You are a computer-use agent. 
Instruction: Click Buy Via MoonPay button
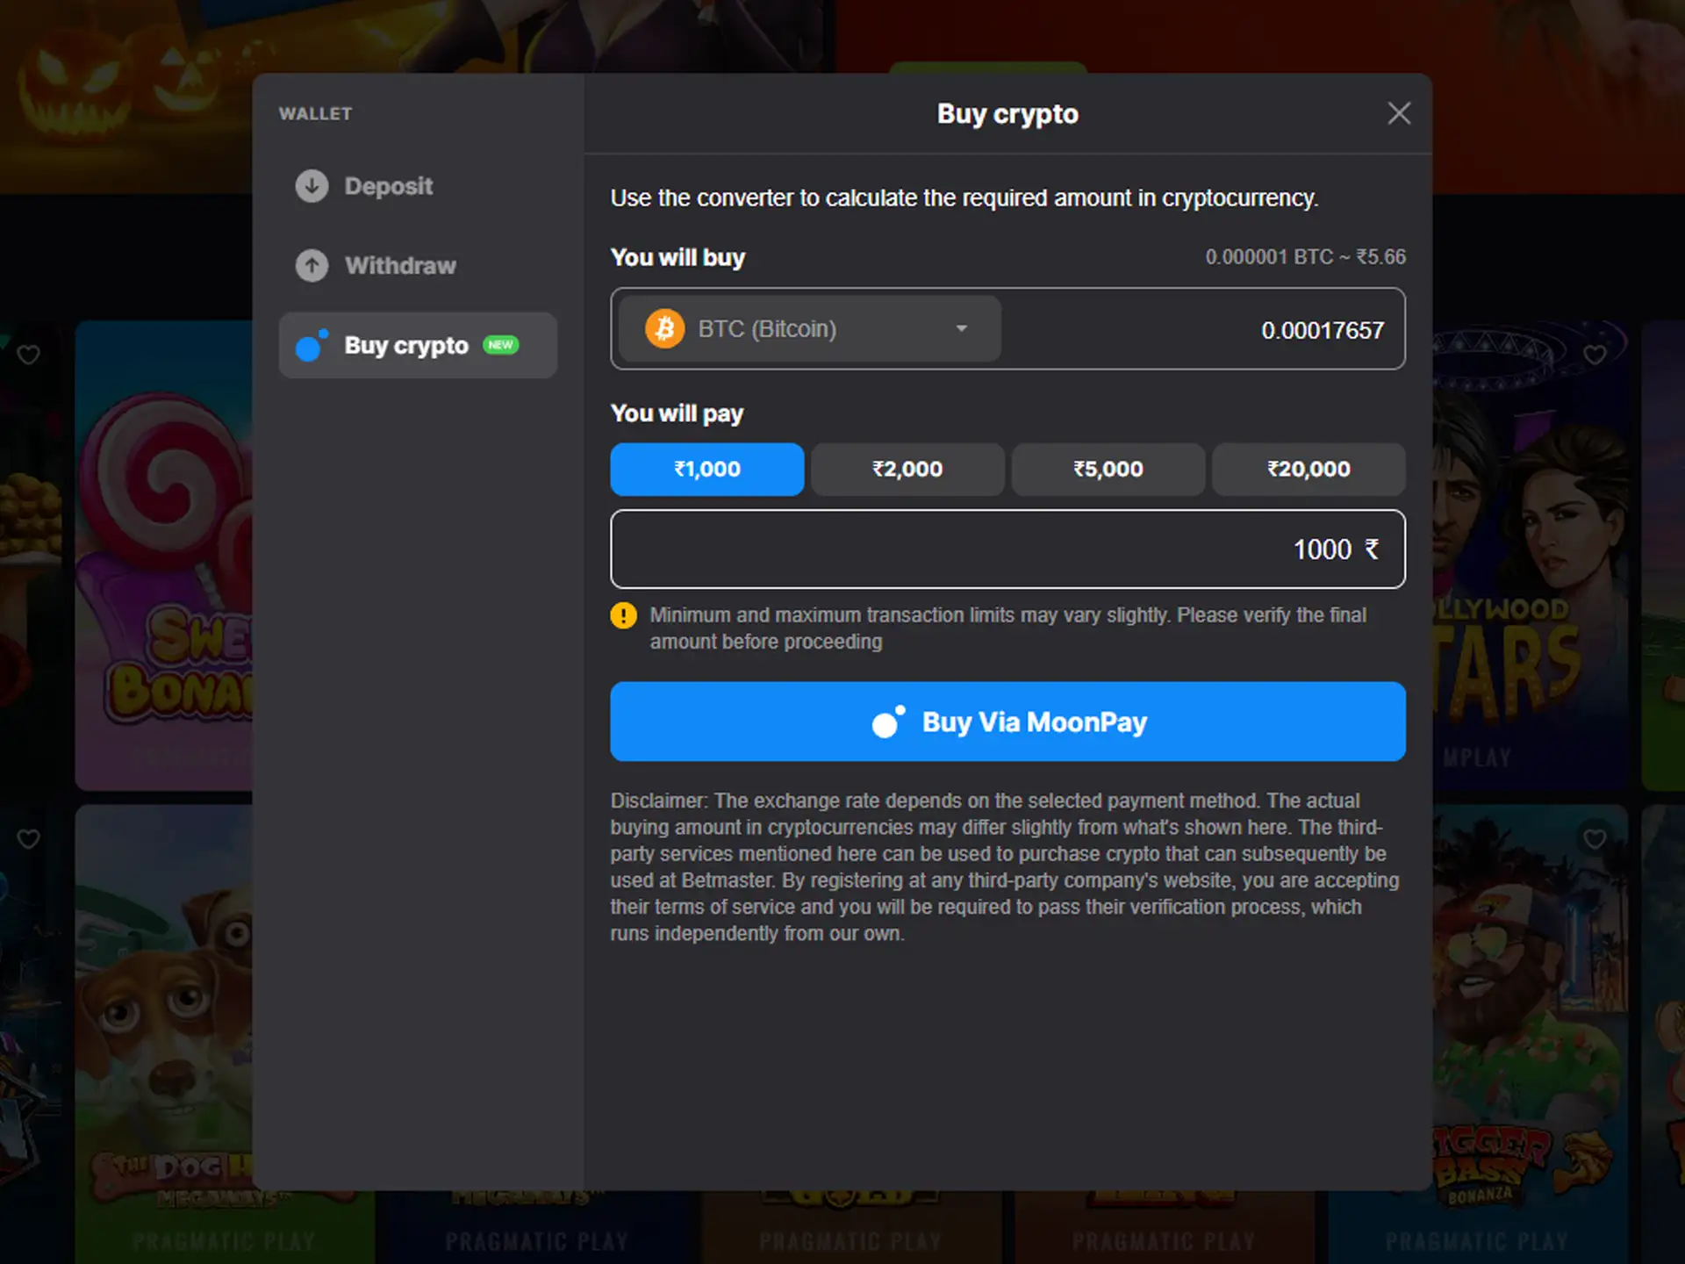pyautogui.click(x=1007, y=722)
